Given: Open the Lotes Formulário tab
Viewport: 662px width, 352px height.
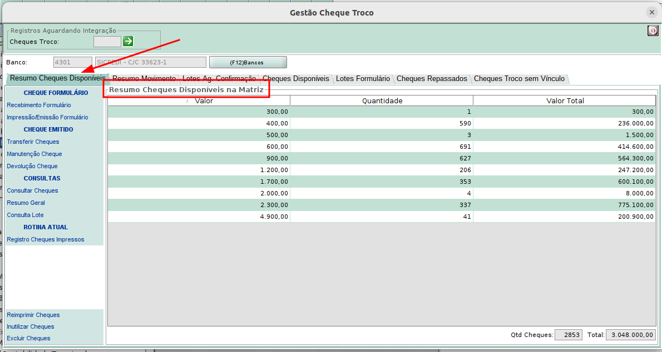Looking at the screenshot, I should [x=363, y=79].
